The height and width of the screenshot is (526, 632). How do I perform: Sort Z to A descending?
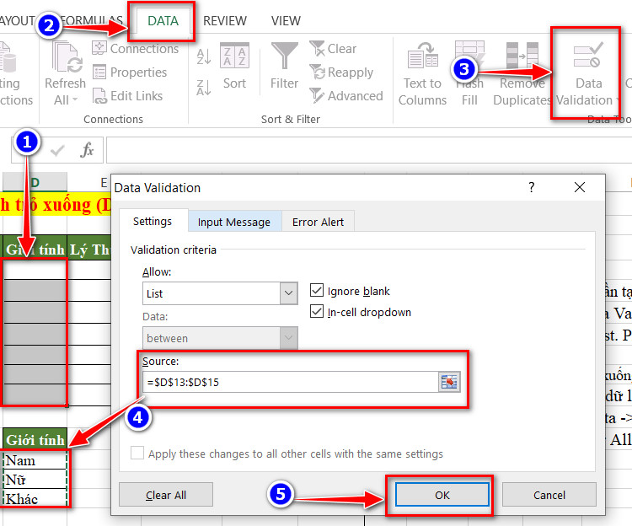coord(204,88)
